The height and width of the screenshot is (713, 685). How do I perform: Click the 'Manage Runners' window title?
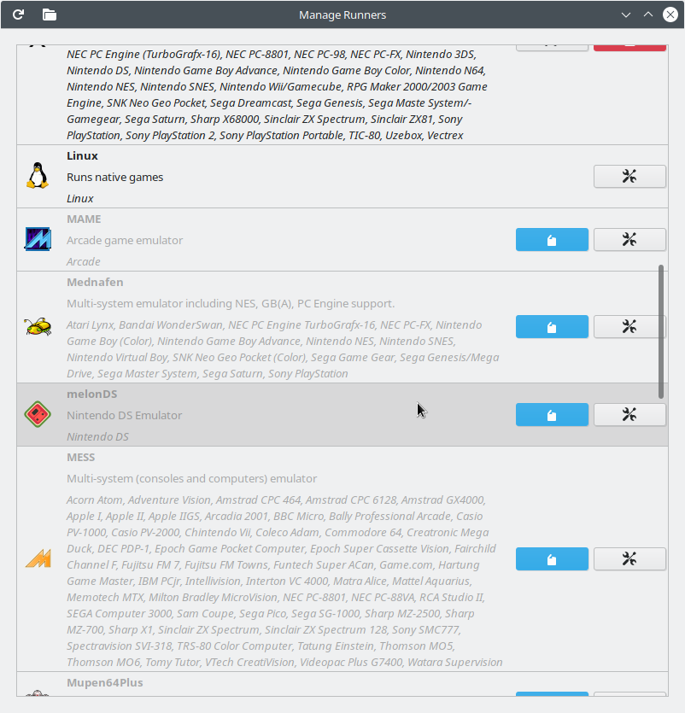342,15
